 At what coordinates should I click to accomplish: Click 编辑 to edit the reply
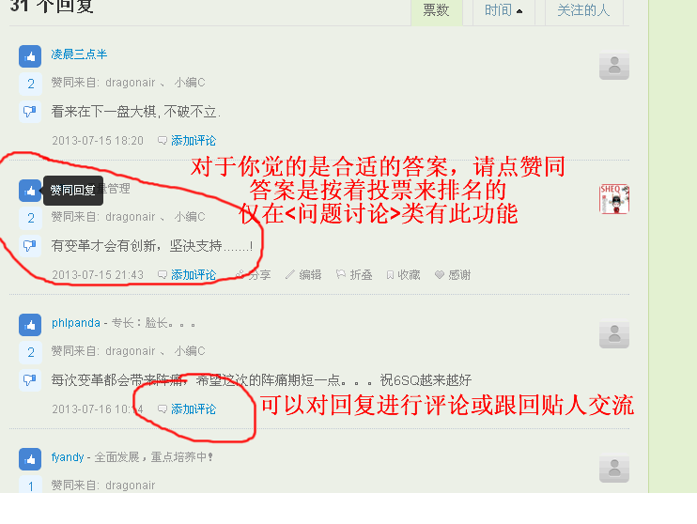(x=303, y=275)
